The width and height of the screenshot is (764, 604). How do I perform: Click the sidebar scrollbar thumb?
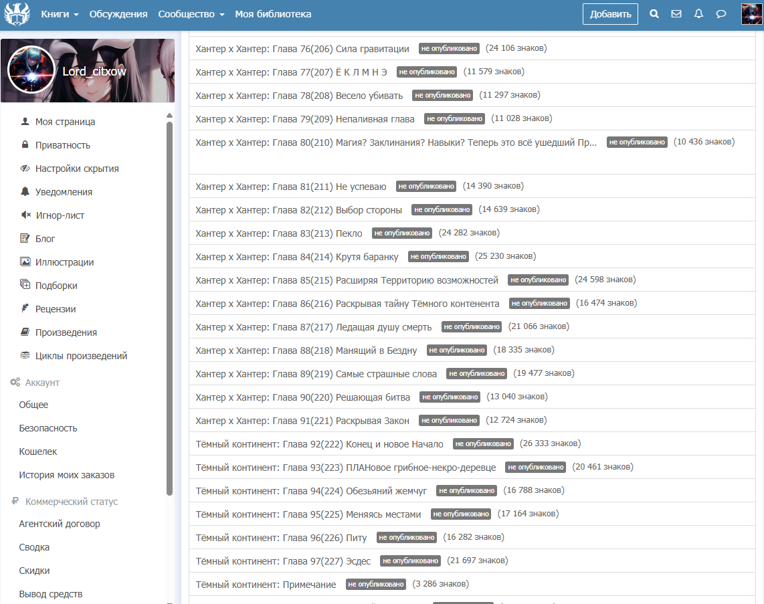pyautogui.click(x=169, y=308)
